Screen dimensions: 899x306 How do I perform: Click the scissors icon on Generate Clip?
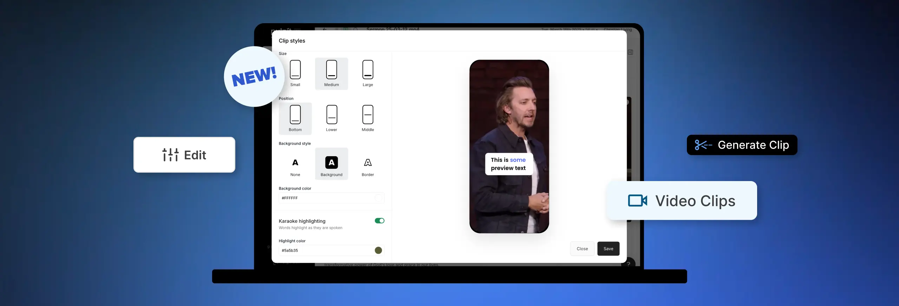(x=703, y=145)
